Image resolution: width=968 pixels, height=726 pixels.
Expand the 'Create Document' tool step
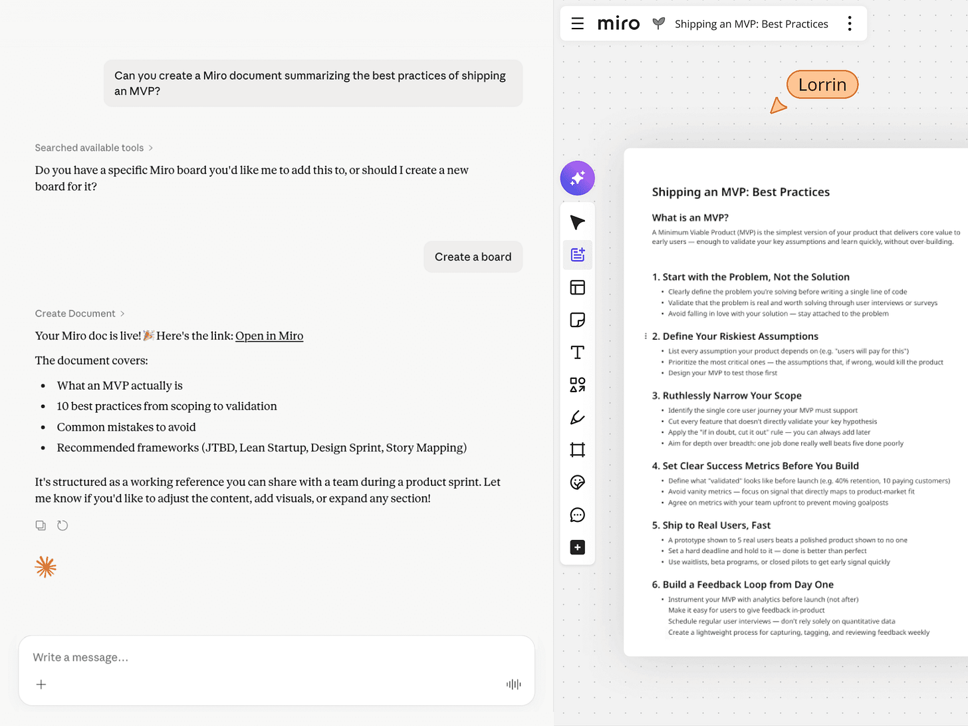[80, 313]
